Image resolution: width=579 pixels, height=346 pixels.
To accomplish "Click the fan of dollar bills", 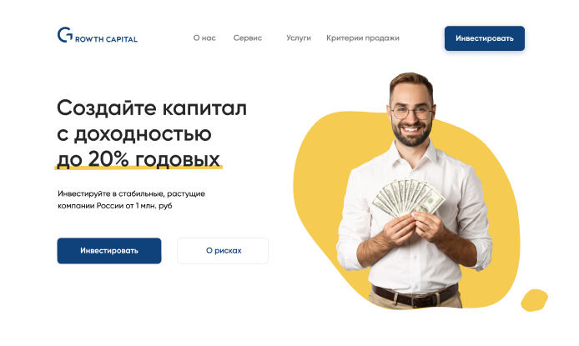I will coord(408,198).
